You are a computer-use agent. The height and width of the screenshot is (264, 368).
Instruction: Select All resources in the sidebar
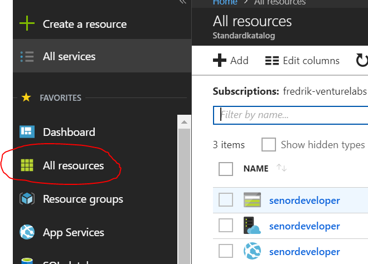pyautogui.click(x=95, y=165)
